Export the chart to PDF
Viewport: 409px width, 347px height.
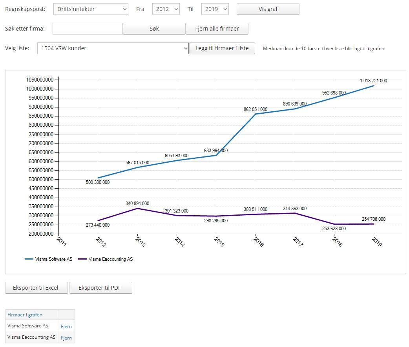tap(100, 288)
